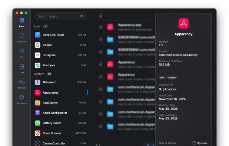The height and width of the screenshot is (146, 229).
Task: Select the CameraController row
Action: [60, 143]
